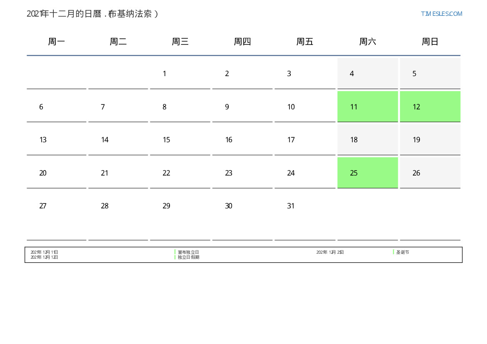This screenshot has width=487, height=344.
Task: Select the 周日 weekday header
Action: click(x=430, y=42)
